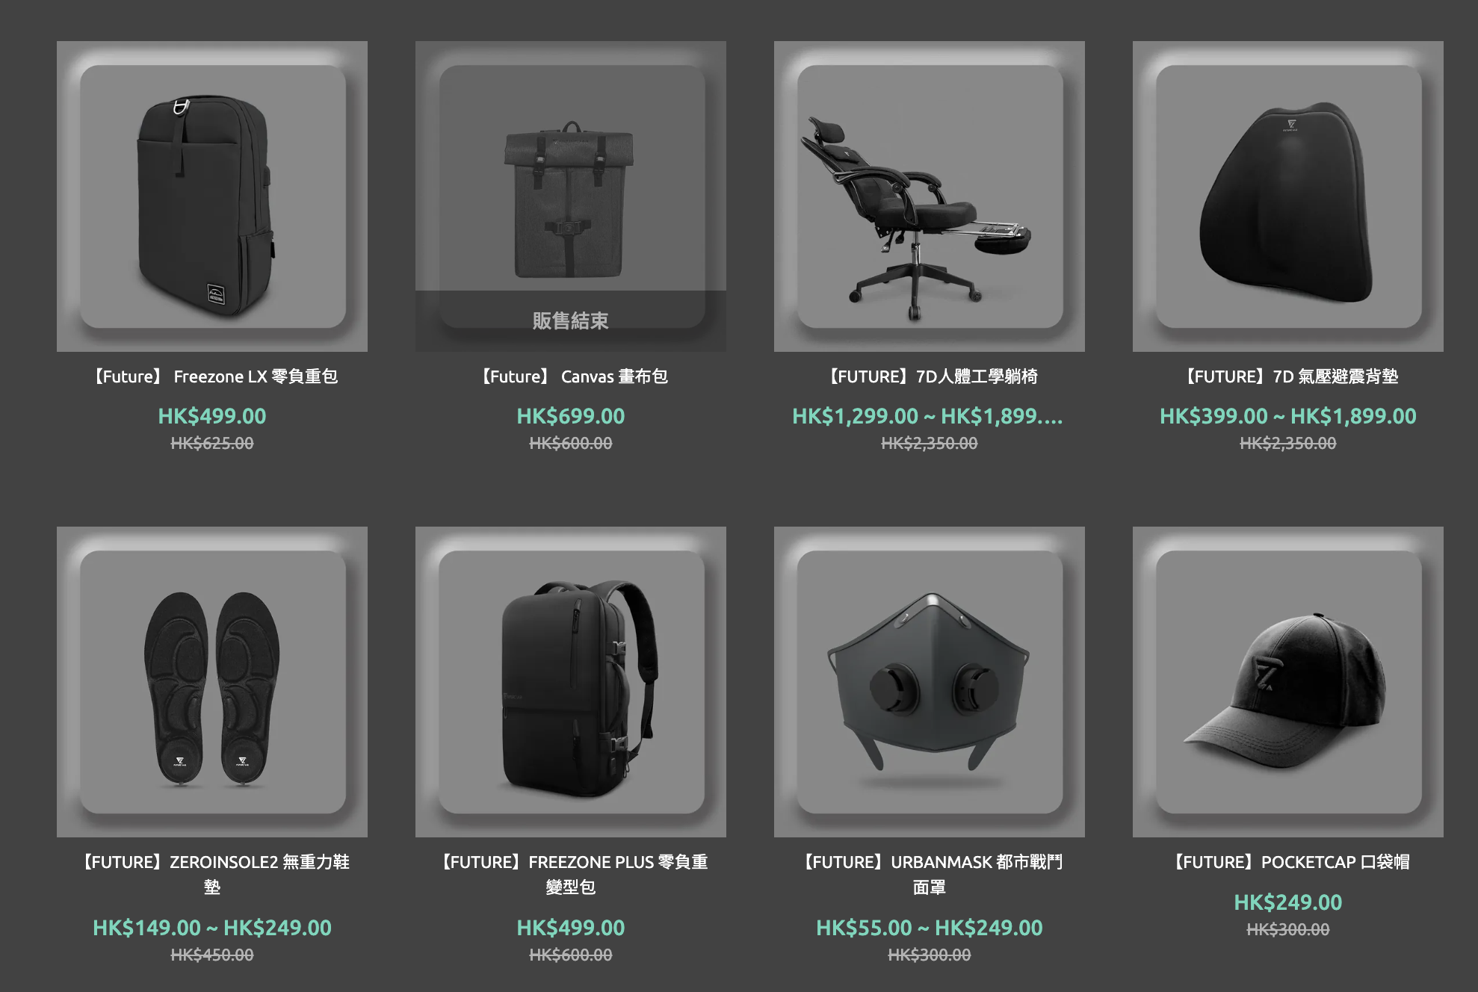This screenshot has width=1478, height=992.
Task: Click the 【Future】Freezone LX 零負重包 title
Action: point(212,376)
